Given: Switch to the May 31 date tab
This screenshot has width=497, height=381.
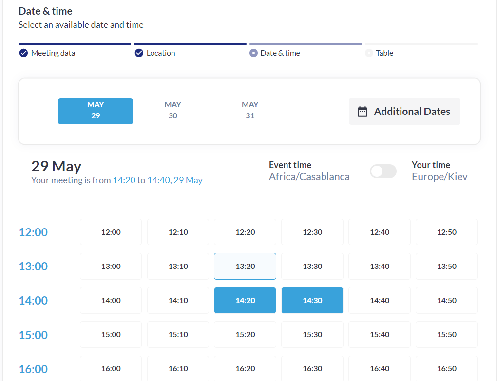Looking at the screenshot, I should [250, 110].
